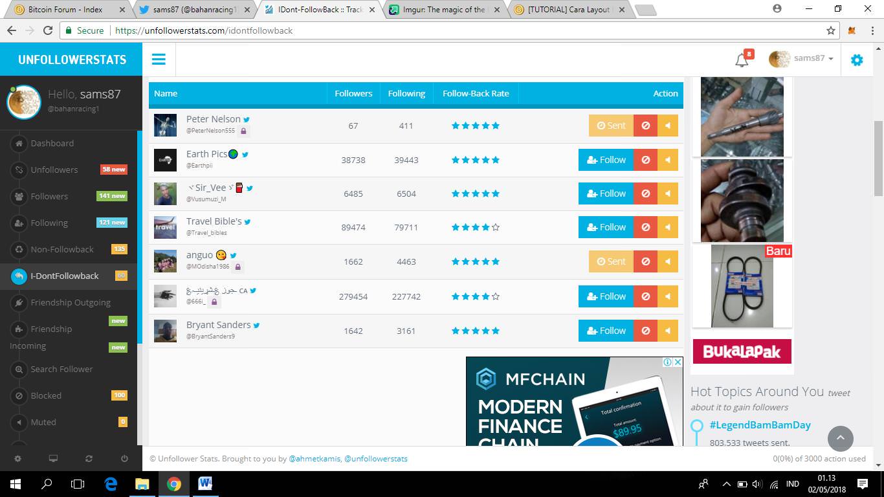This screenshot has height=497, width=884.
Task: Click Follow button for Travel Bible's
Action: pyautogui.click(x=606, y=227)
